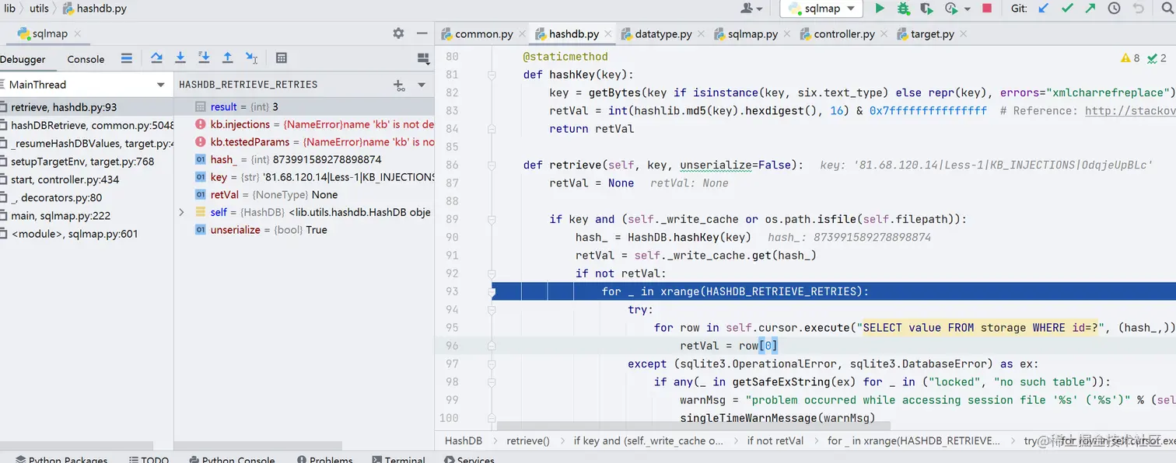Push commits with Git green arrow
The width and height of the screenshot is (1176, 463).
[x=1090, y=9]
